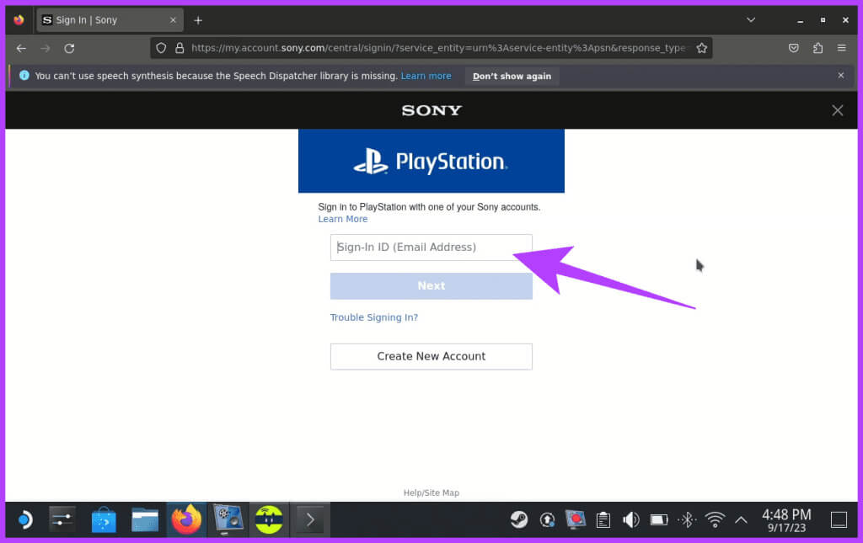Screen dimensions: 863x543
Task: Launch the Discover store from taskbar
Action: pos(104,519)
